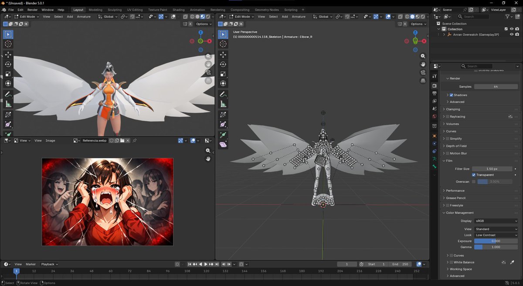The height and width of the screenshot is (286, 523).
Task: Switch to the Shading workspace tab
Action: tap(178, 10)
